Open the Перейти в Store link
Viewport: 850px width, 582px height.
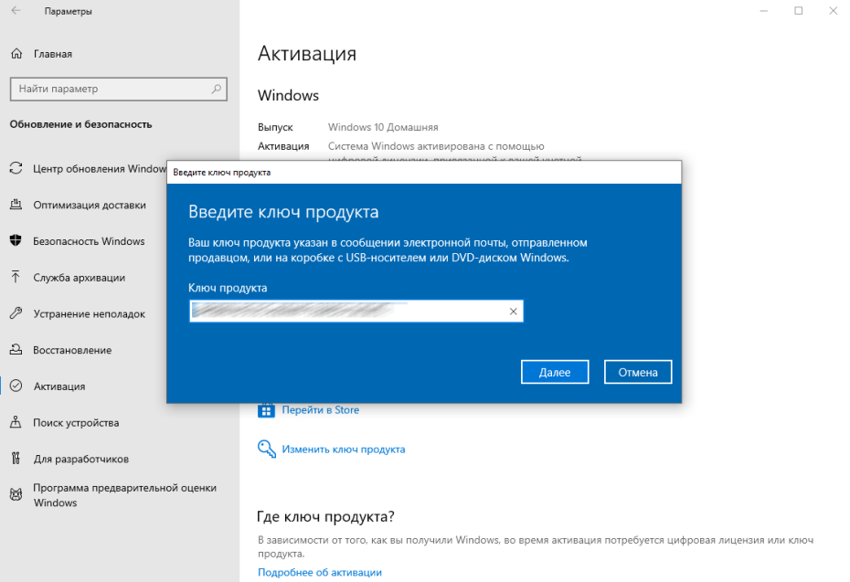pos(321,410)
